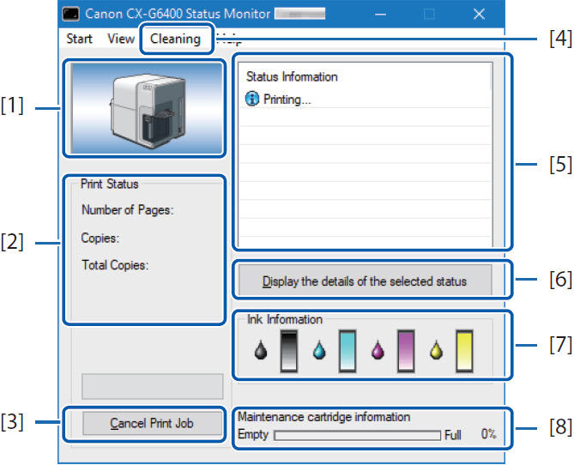This screenshot has height=465, width=574.
Task: Click the yellow ink level gauge
Action: click(x=464, y=350)
